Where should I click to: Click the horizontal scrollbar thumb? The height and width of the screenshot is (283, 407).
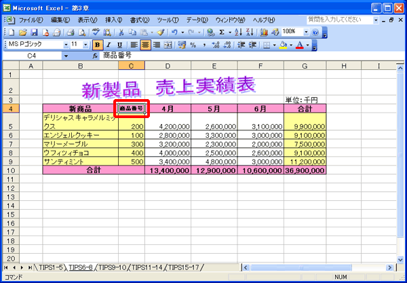coord(301,267)
